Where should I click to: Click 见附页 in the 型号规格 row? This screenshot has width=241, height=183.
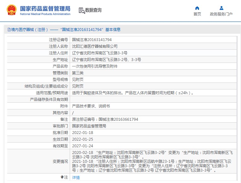[78, 79]
